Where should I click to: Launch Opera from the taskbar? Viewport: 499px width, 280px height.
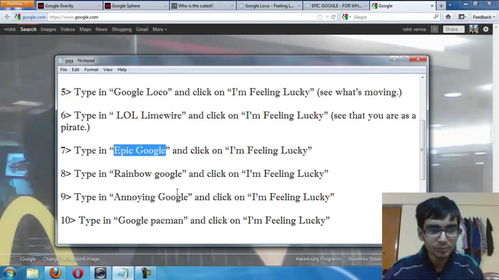pyautogui.click(x=78, y=273)
